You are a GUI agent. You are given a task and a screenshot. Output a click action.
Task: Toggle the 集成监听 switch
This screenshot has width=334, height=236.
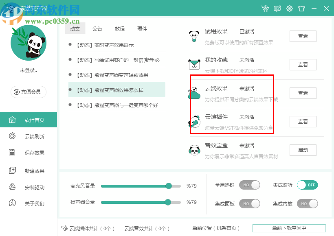click(307, 185)
